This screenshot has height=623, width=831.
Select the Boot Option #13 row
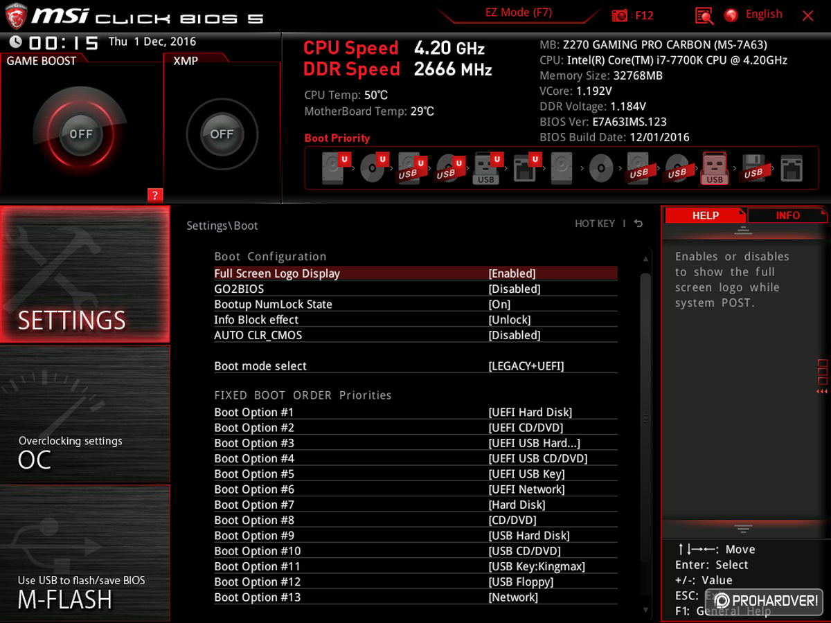point(415,597)
